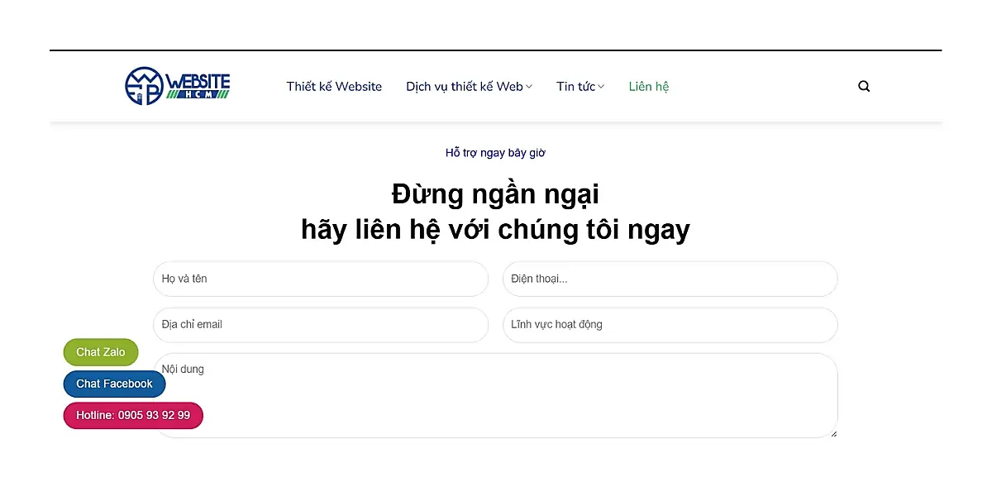Viewport: 992px width, 496px height.
Task: Focus the Điện thoại input field
Action: [x=670, y=279]
